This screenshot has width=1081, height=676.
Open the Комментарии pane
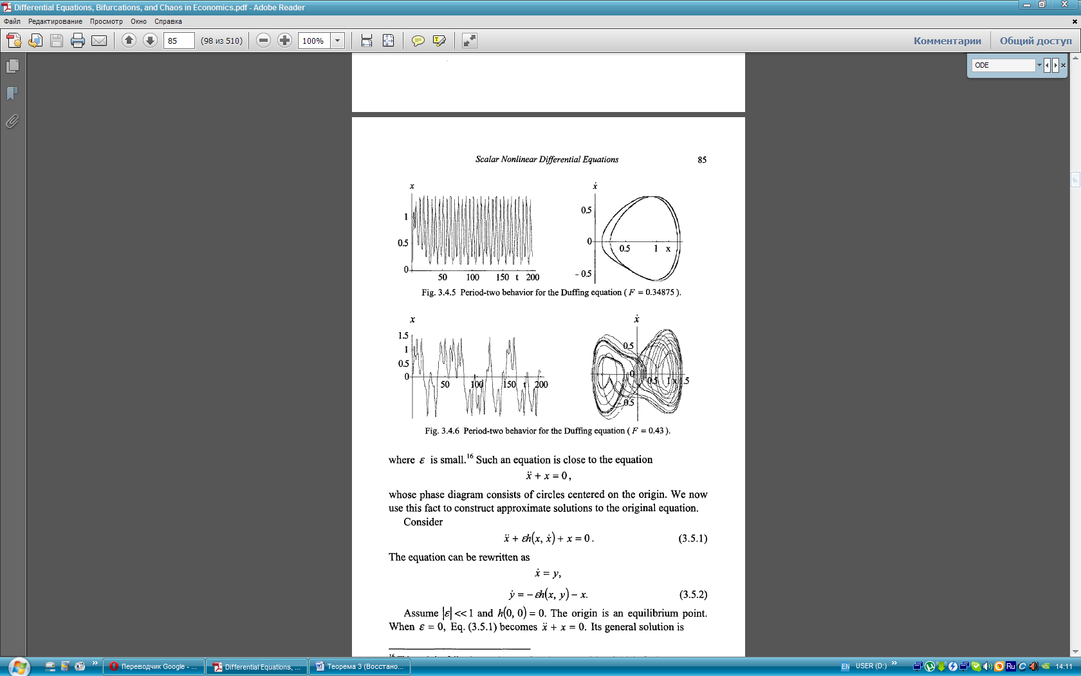(947, 41)
